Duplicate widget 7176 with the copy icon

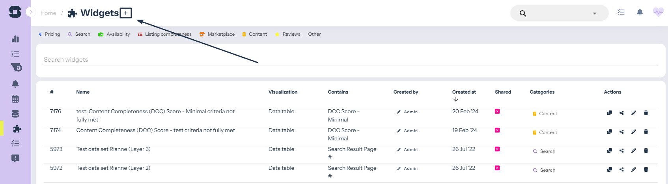point(609,113)
